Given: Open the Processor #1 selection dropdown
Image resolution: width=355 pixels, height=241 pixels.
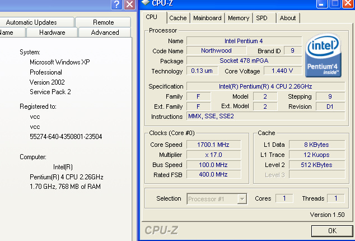Looking at the screenshot, I should click(242, 199).
